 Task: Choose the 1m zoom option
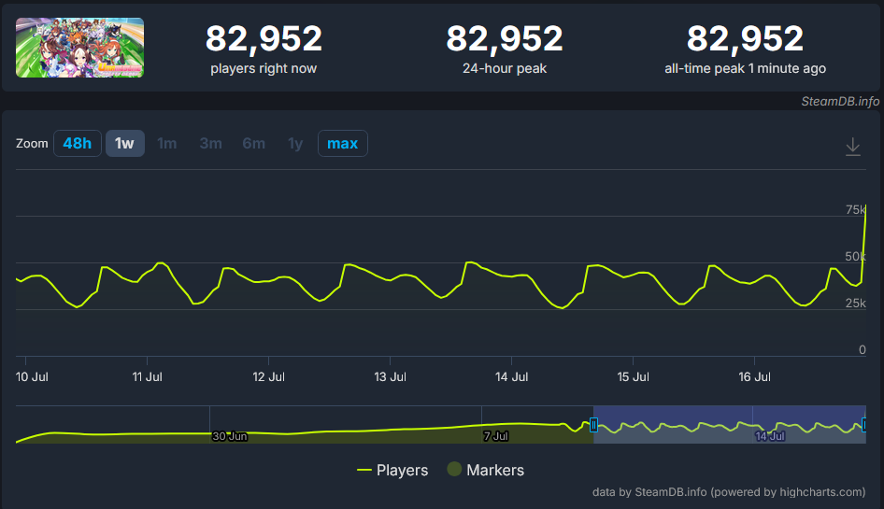point(167,143)
